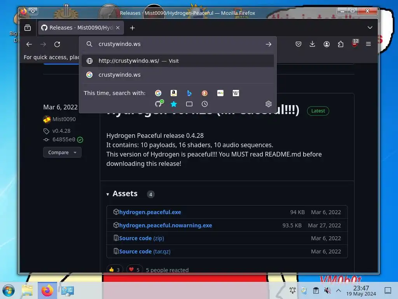Open uBlock Origin extension with badge 12

[x=355, y=44]
